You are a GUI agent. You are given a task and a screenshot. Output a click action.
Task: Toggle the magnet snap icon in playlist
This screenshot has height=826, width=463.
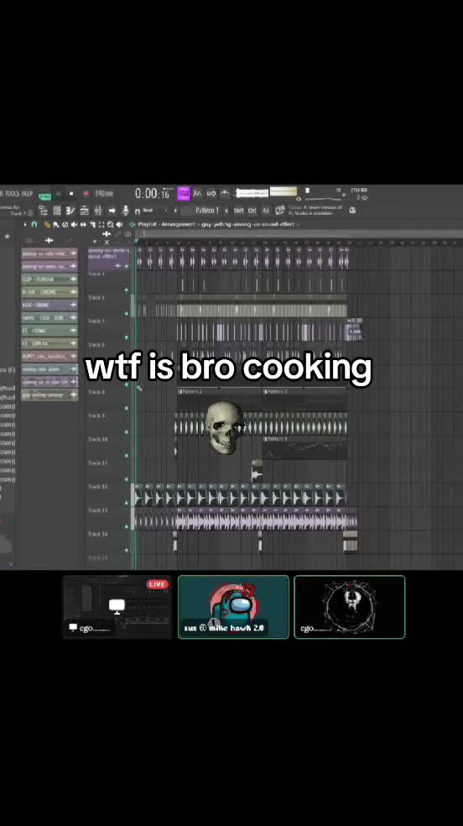[34, 224]
